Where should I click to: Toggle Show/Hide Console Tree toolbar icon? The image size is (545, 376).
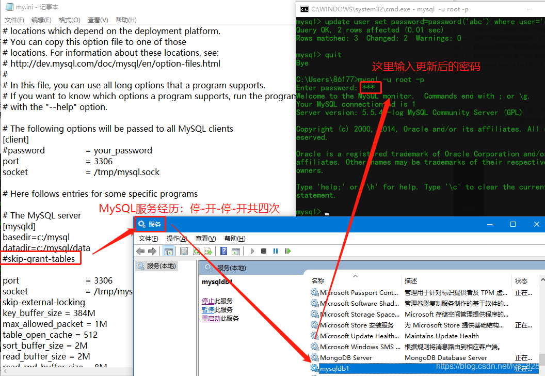point(169,251)
